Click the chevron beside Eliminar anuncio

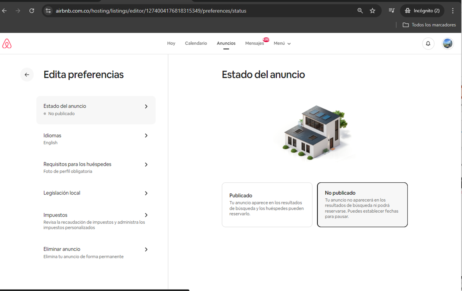pos(146,249)
